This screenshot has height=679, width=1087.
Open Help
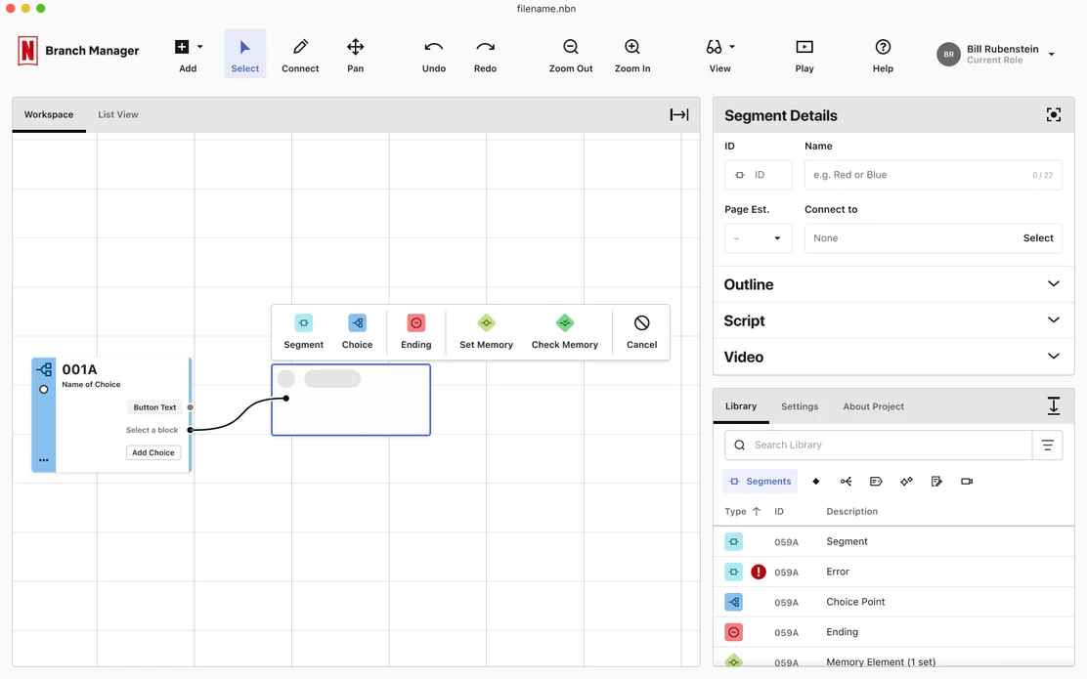click(883, 54)
